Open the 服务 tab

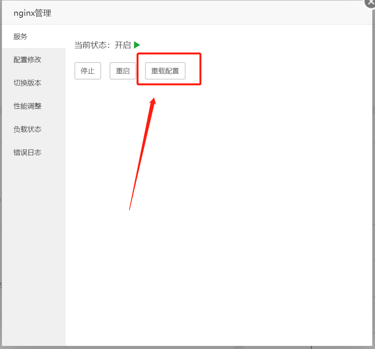pyautogui.click(x=34, y=36)
